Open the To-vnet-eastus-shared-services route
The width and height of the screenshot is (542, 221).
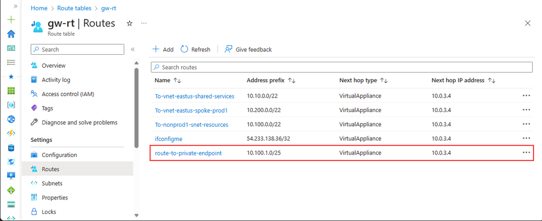click(x=195, y=96)
